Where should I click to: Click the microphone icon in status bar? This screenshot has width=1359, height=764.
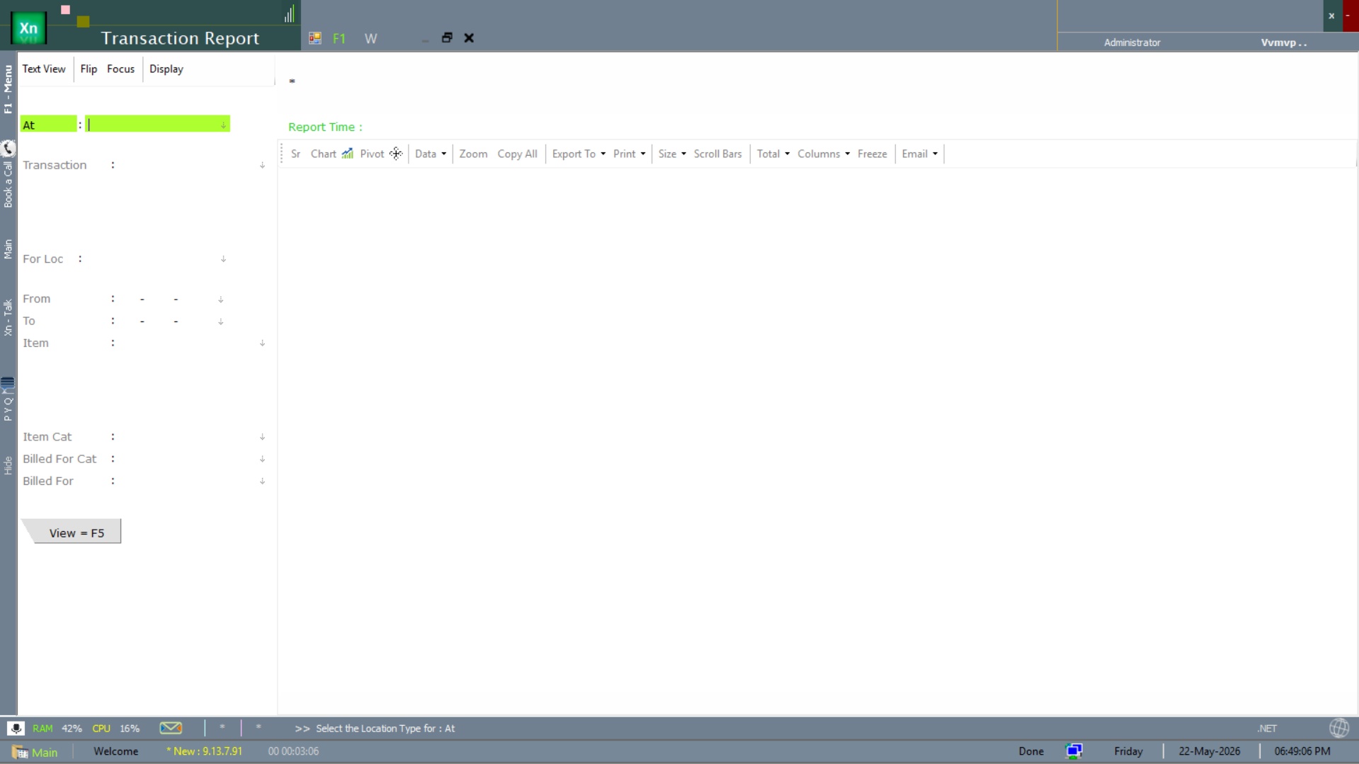pos(16,728)
